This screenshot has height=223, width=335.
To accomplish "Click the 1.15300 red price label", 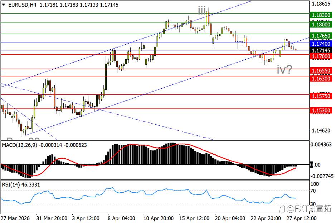I will click(321, 110).
